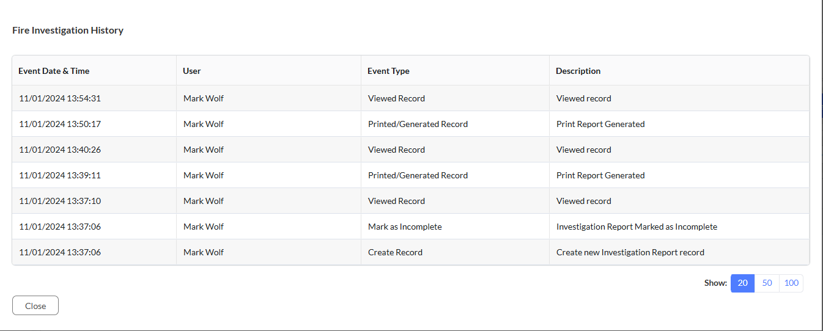823x331 pixels.
Task: Click the Event Type column header
Action: 388,71
